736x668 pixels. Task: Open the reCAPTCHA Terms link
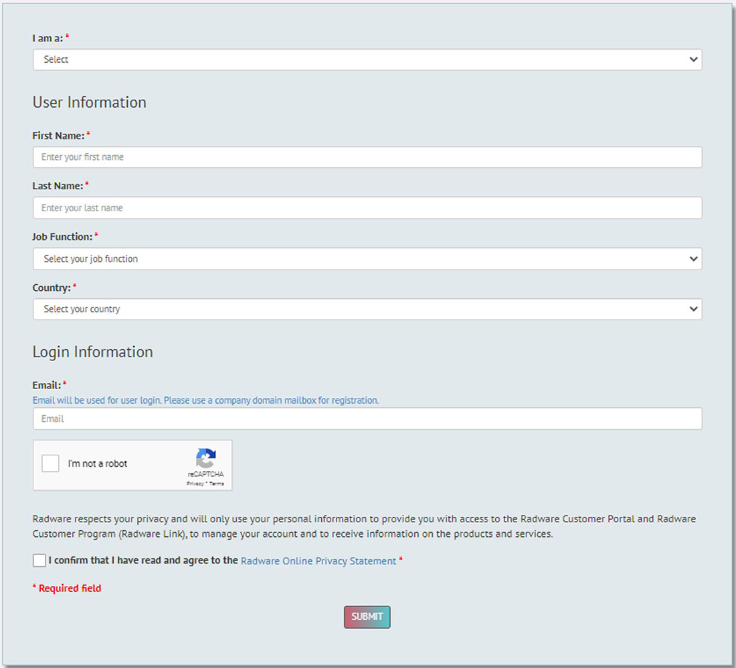point(217,483)
